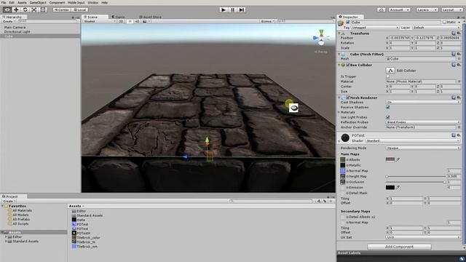
Task: Select the Scale tool in toolbar
Action: (x=34, y=9)
